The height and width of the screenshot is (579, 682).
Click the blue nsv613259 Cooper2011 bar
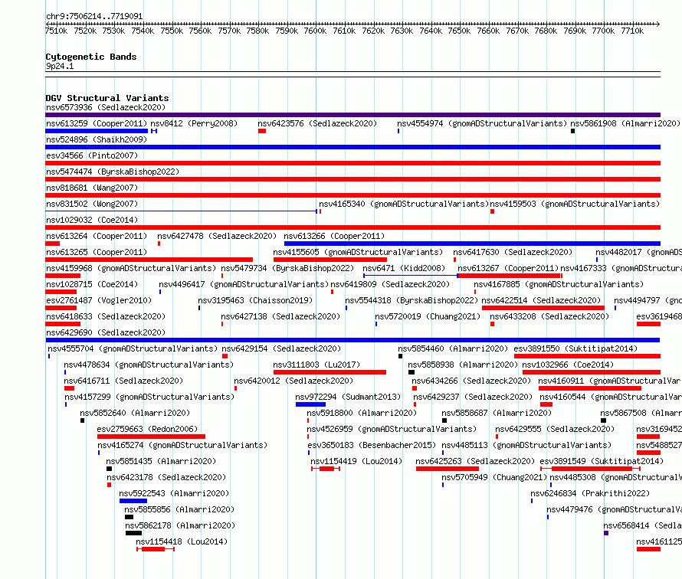(x=97, y=131)
